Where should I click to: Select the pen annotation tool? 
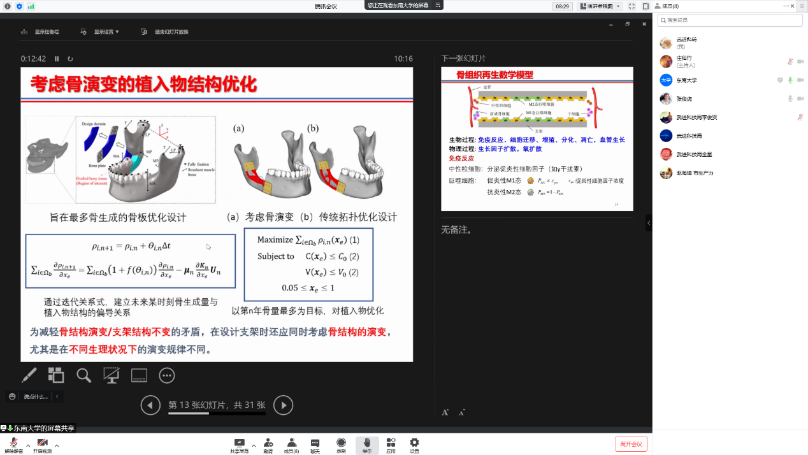[28, 375]
